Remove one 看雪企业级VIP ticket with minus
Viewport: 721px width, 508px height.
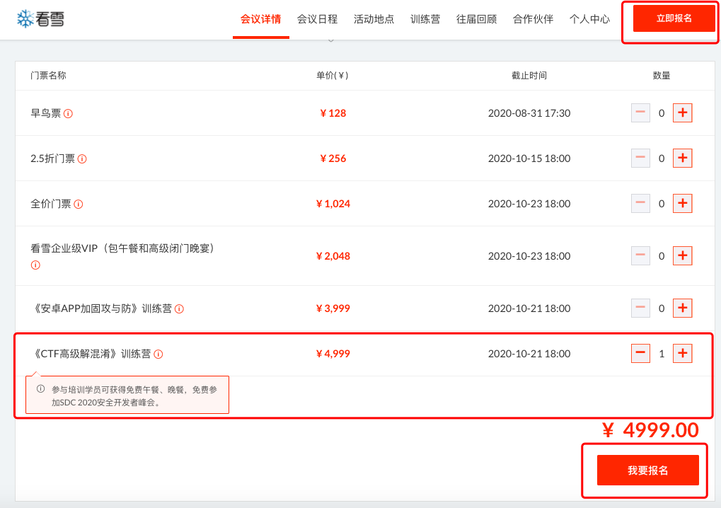pyautogui.click(x=640, y=255)
